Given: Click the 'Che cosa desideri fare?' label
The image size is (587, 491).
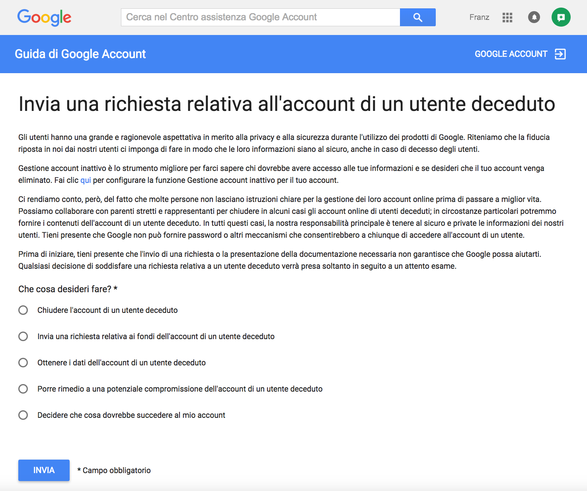Looking at the screenshot, I should coord(68,289).
